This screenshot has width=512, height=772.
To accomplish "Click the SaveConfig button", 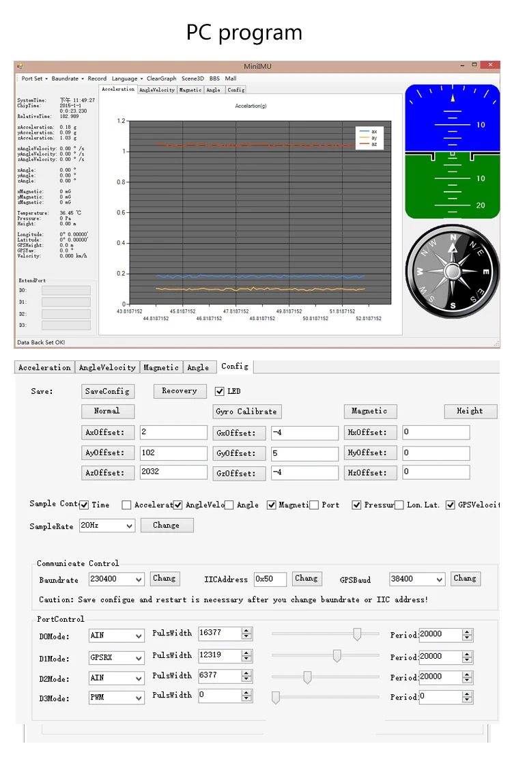I will pos(107,391).
